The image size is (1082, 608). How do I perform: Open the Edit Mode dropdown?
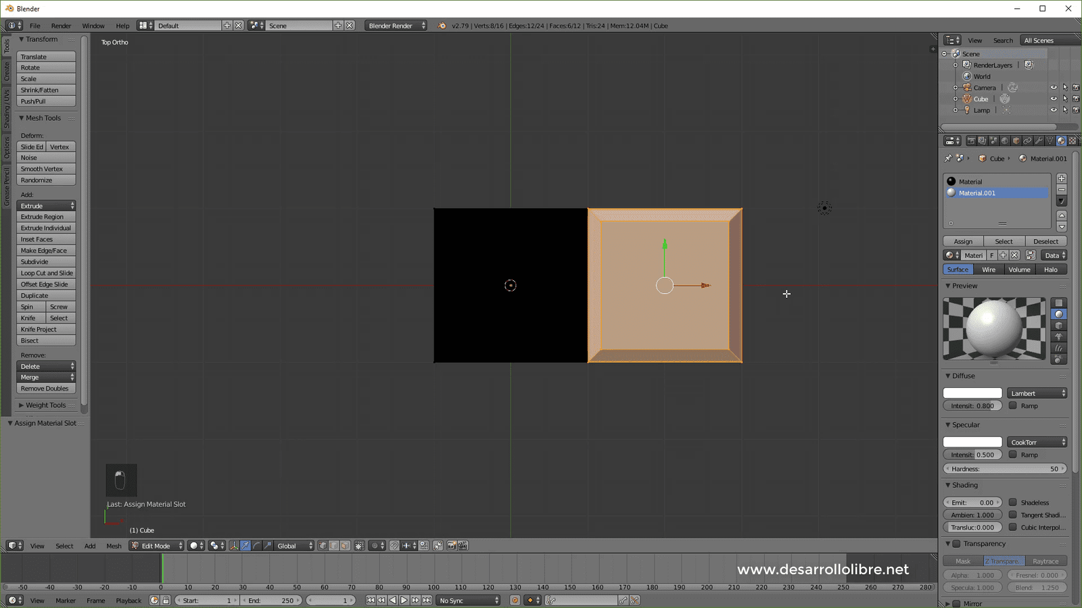click(156, 546)
